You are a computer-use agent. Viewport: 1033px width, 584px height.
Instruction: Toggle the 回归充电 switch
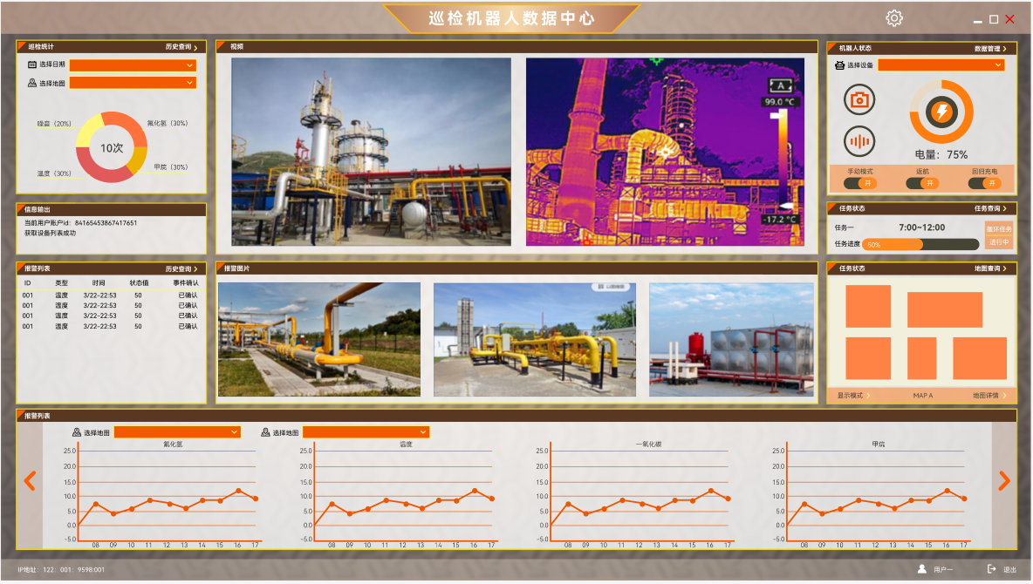coord(984,183)
